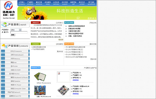Open the 3Com solution link

76,57
